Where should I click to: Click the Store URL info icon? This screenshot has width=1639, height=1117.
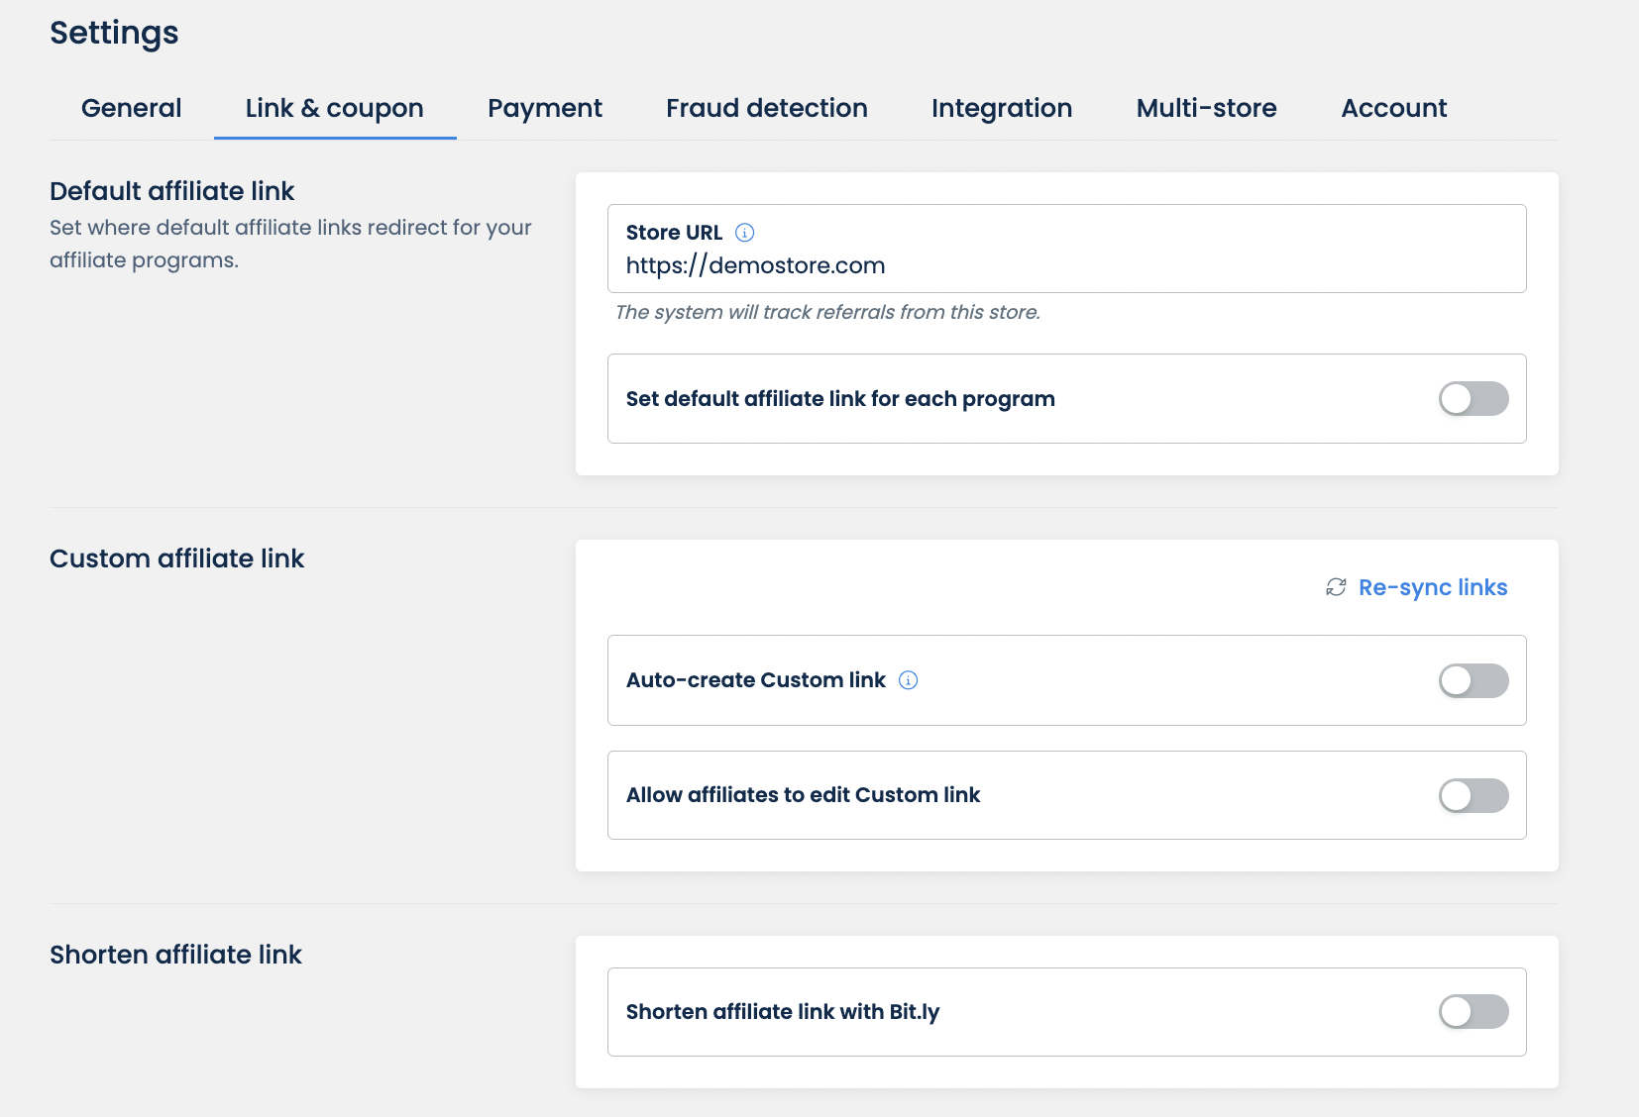click(744, 233)
